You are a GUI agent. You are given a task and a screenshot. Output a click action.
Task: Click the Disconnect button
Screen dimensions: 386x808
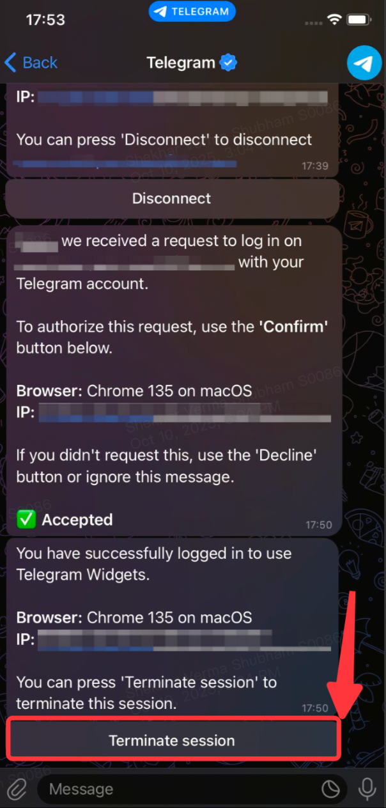172,198
